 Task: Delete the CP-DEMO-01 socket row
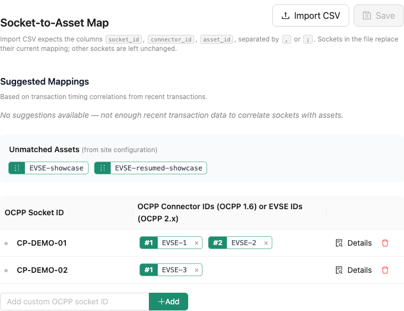(x=385, y=243)
